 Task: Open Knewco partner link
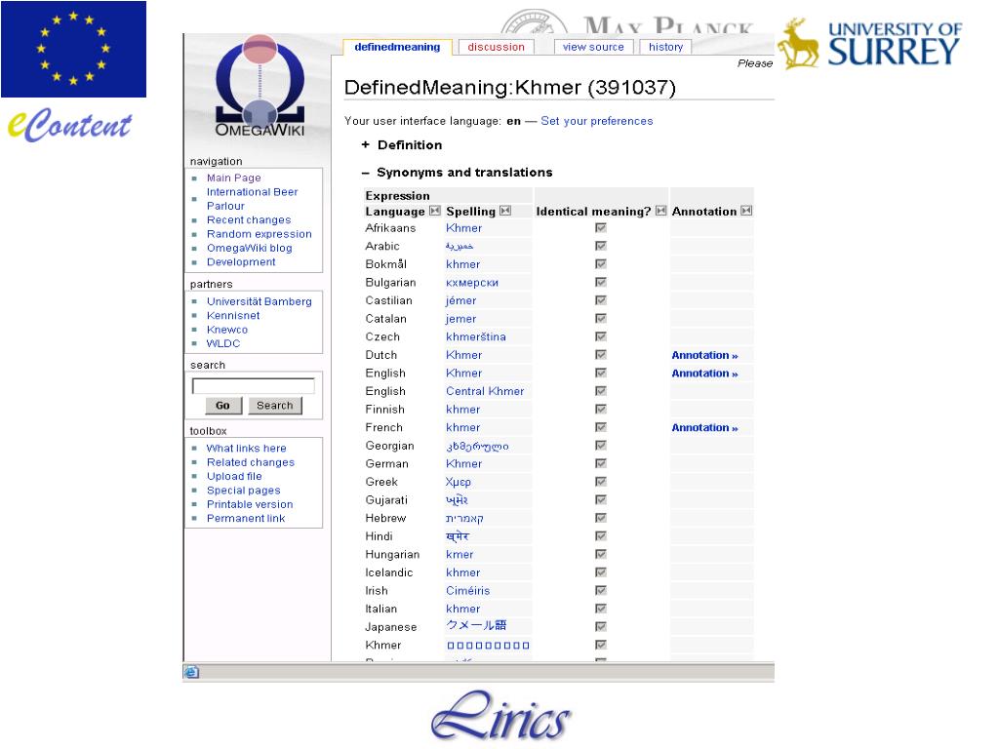[226, 330]
